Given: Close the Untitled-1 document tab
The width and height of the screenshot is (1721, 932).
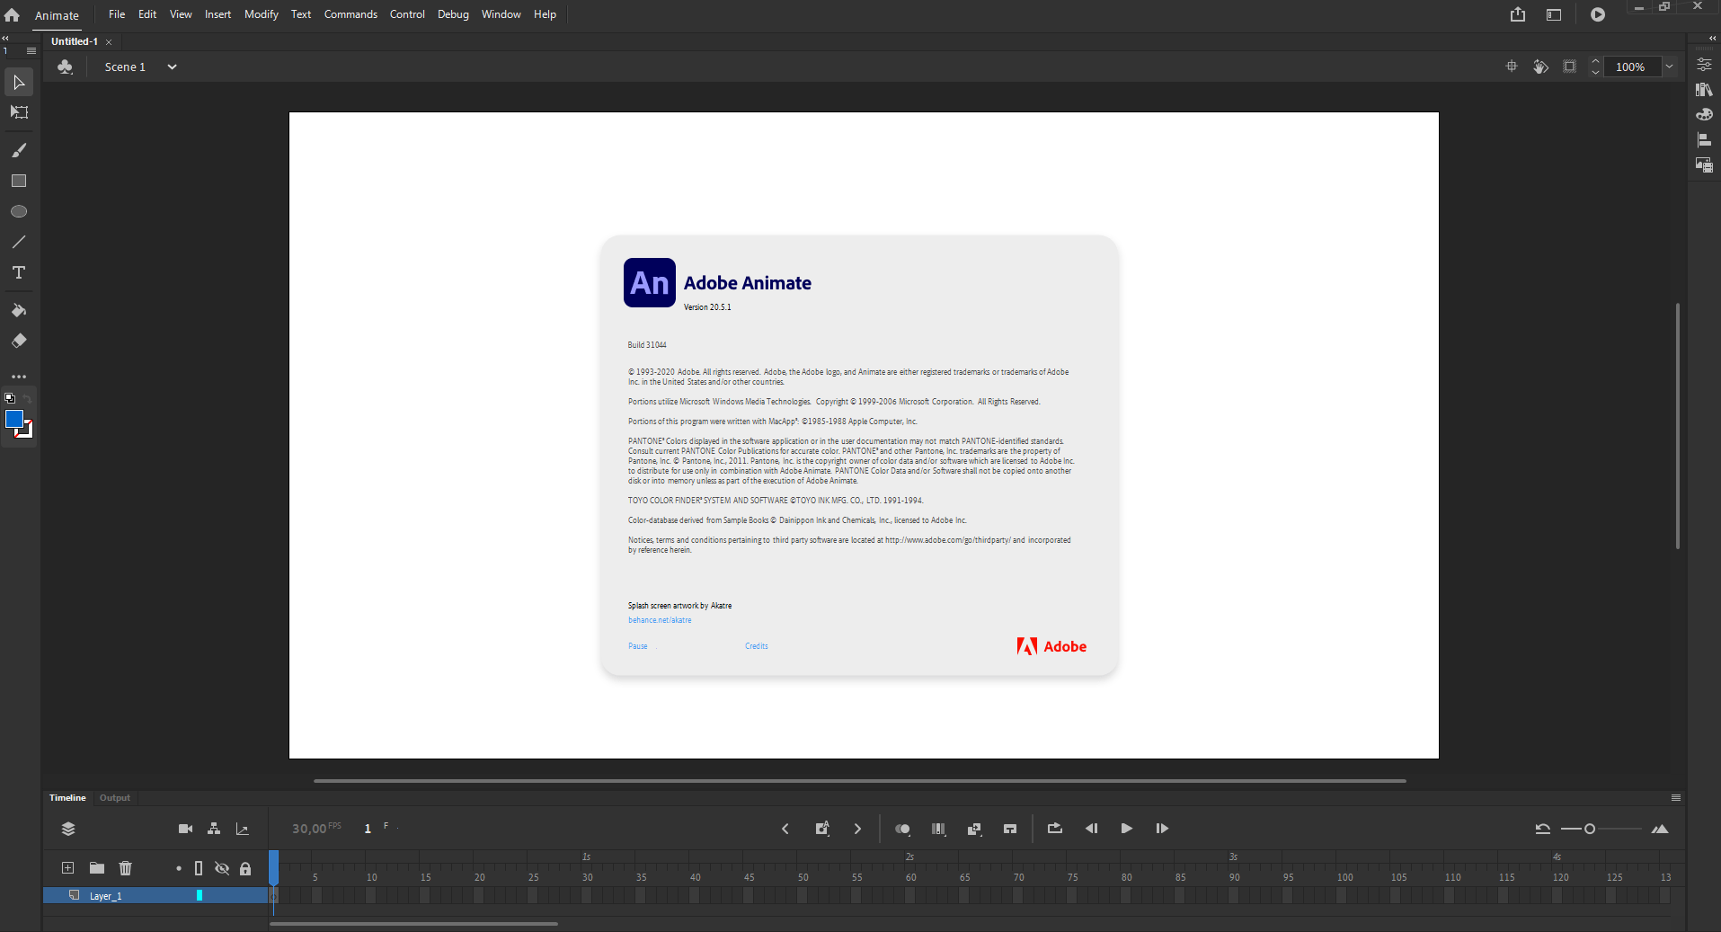Looking at the screenshot, I should (109, 42).
